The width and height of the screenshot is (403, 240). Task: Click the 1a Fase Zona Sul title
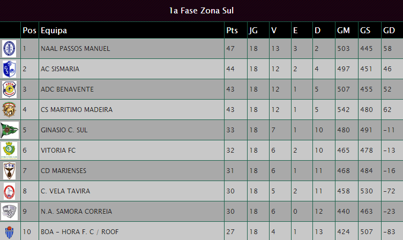click(202, 11)
